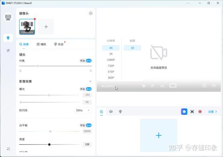Image resolution: width=223 pixels, height=157 pixels.
Task: Click the 白平衡 white balance slider handle
Action: (x=50, y=131)
